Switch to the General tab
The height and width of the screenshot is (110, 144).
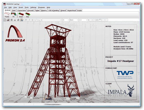63,10
